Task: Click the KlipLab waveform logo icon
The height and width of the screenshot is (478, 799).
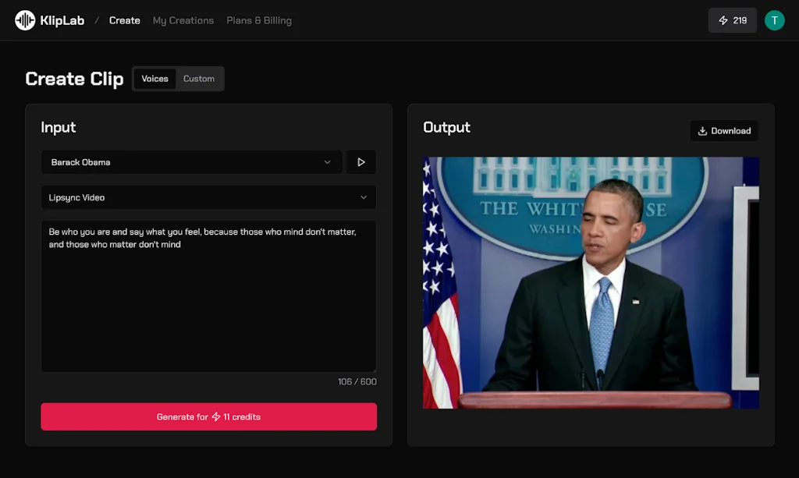Action: click(x=23, y=20)
